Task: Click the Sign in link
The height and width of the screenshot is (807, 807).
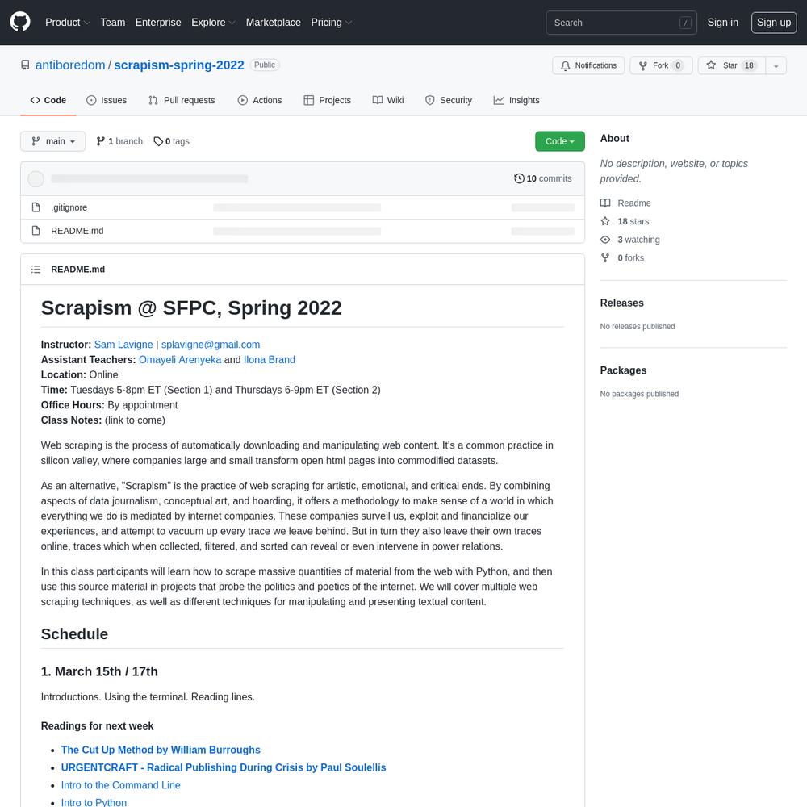Action: 722,23
